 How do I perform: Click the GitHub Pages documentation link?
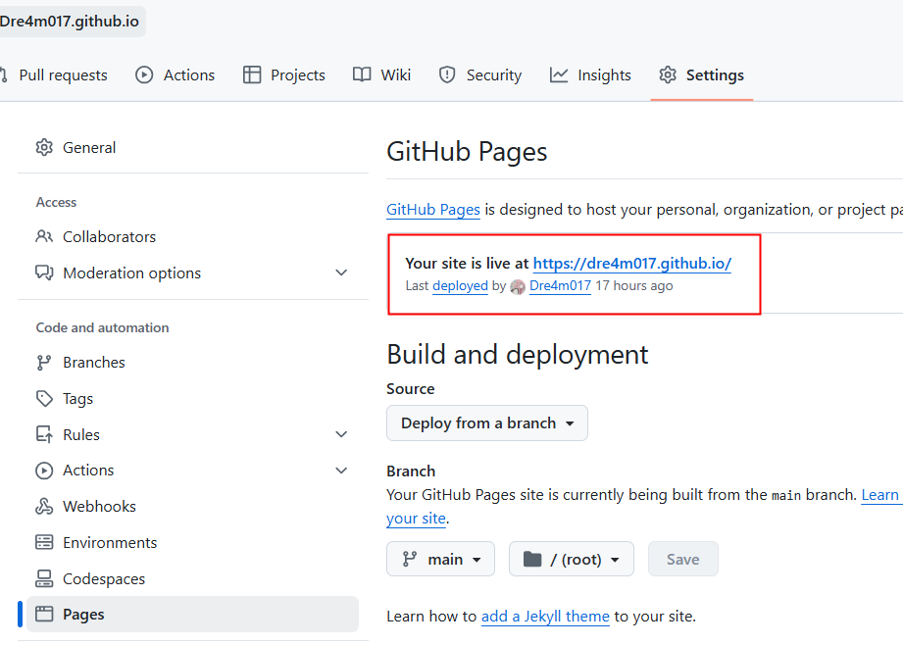(433, 210)
